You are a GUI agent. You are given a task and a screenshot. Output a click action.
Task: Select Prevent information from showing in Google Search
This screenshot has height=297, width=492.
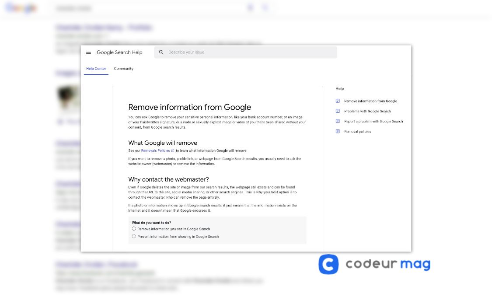coord(134,236)
